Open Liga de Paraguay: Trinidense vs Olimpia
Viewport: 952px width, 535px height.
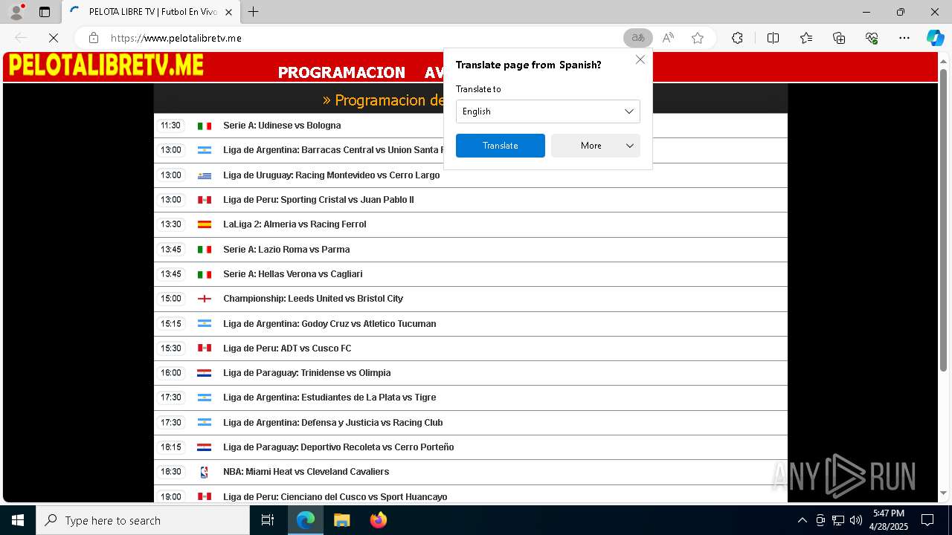[x=307, y=373]
